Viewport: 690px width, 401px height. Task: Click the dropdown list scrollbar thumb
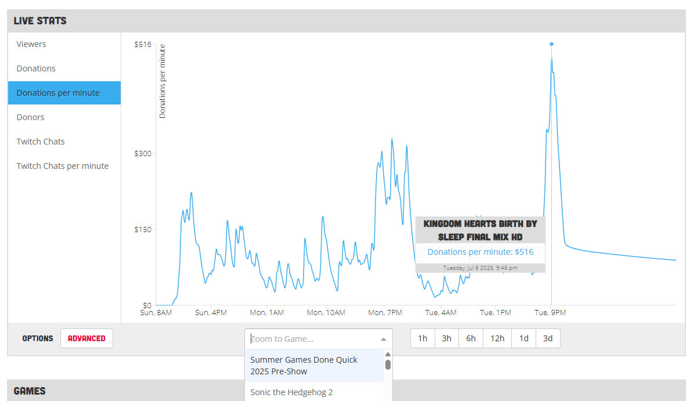click(x=388, y=364)
